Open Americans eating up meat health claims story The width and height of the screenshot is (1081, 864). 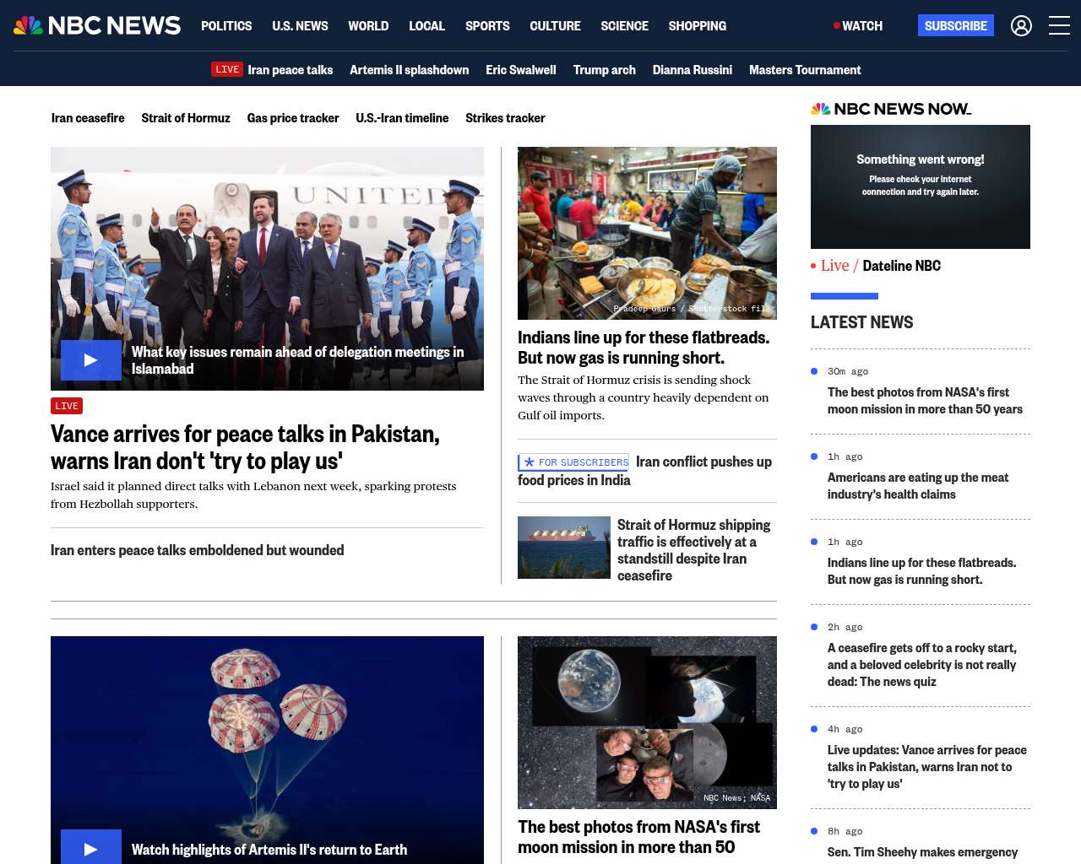coord(917,486)
